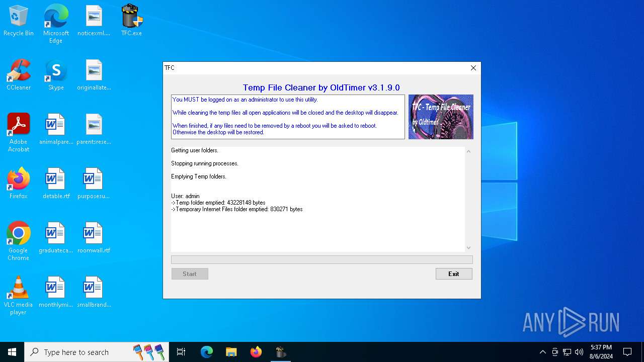Click 'Getting user folders.' log line

click(195, 150)
